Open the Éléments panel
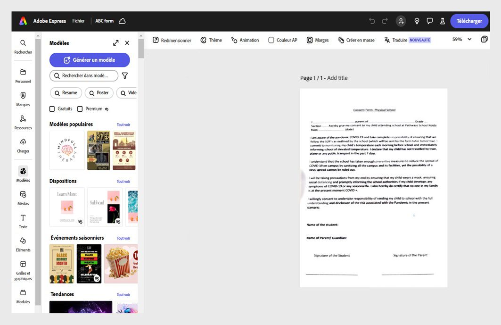This screenshot has width=501, height=325. (23, 244)
